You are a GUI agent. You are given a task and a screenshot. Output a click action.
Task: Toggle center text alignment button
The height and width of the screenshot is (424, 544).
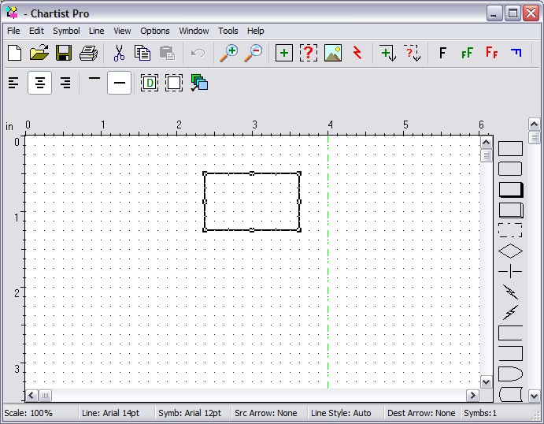(40, 83)
